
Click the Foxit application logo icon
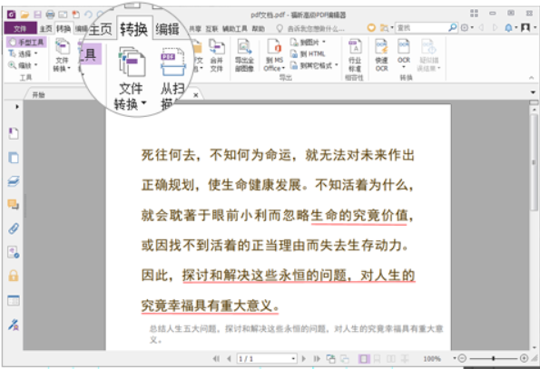(x=12, y=15)
